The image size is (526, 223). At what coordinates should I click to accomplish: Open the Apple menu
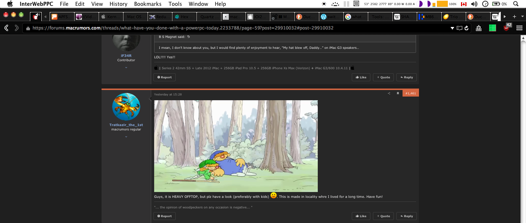coord(10,4)
